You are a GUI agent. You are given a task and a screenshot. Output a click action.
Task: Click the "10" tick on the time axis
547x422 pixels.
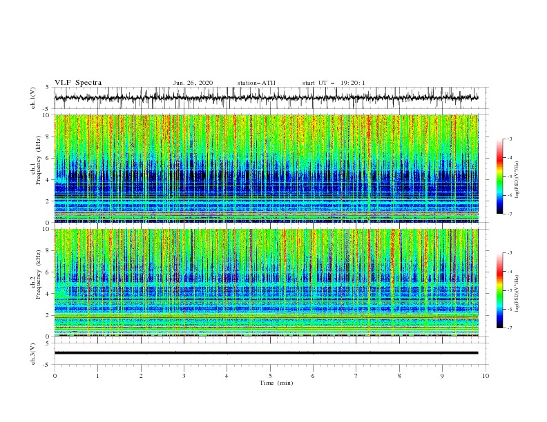tap(486, 376)
